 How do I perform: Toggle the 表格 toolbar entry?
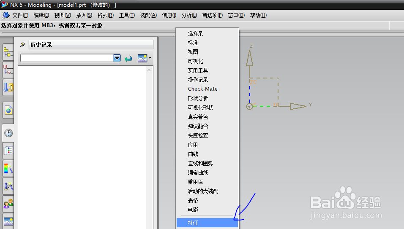click(x=207, y=200)
